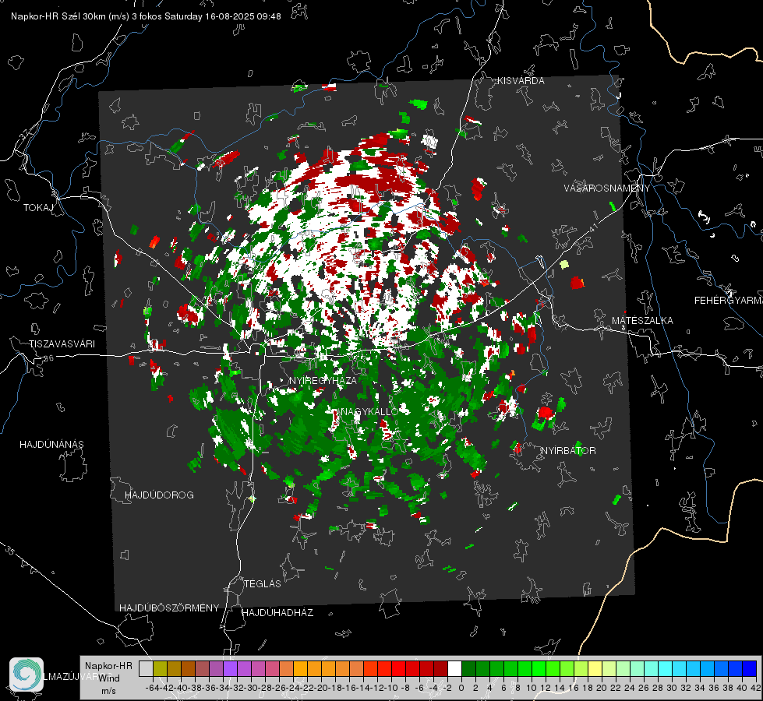Image resolution: width=763 pixels, height=701 pixels.
Task: Click the 'TISZAVASVÁRI' town label
Action: click(x=62, y=344)
